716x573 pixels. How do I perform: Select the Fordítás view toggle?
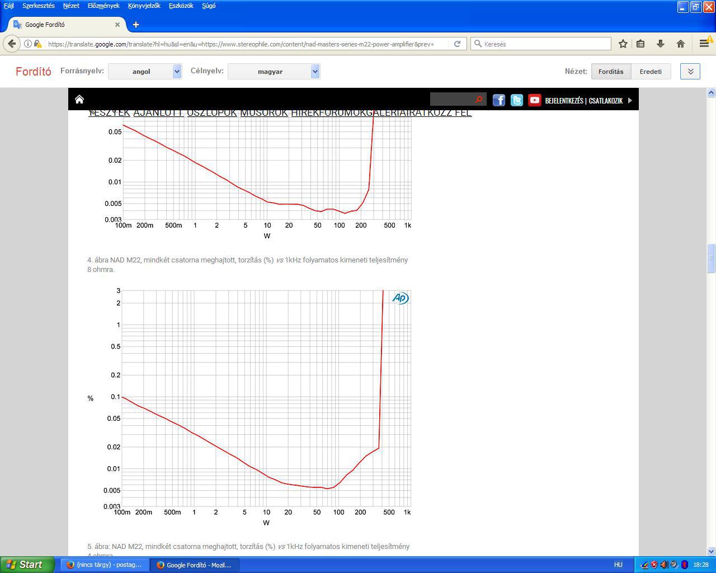(611, 71)
